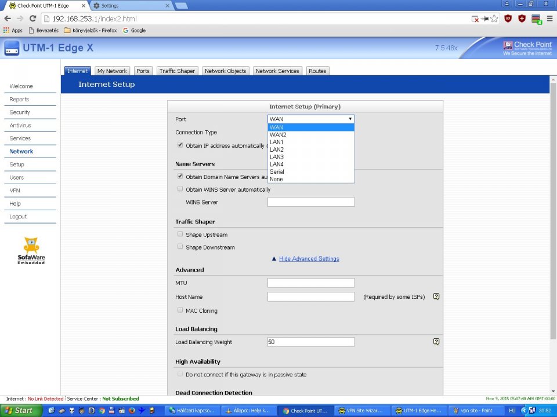
Task: Enable Shape Downstream checkbox
Action: coord(180,247)
